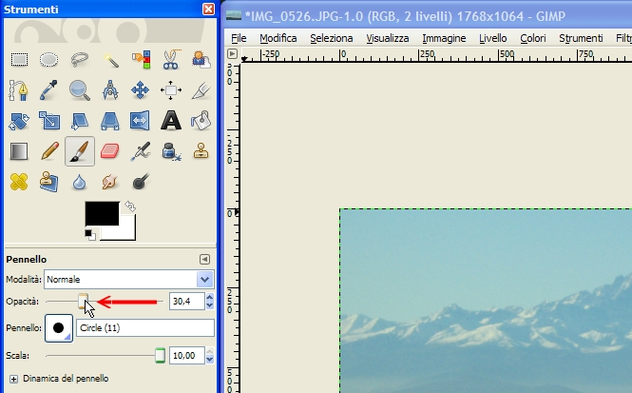Open the Seleziona menu

[332, 38]
